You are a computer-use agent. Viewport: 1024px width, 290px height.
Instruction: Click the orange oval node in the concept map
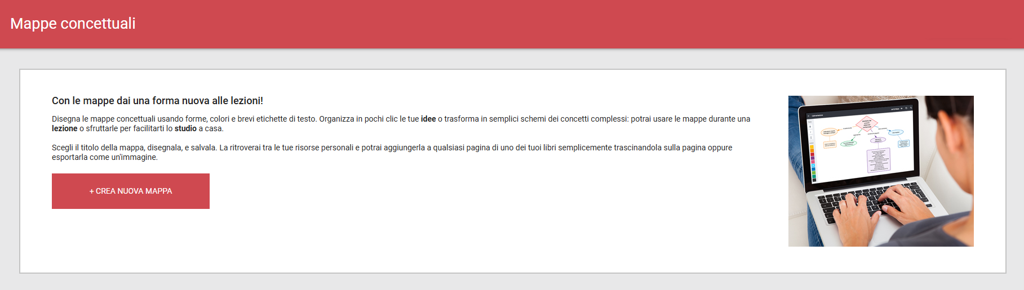click(x=829, y=132)
